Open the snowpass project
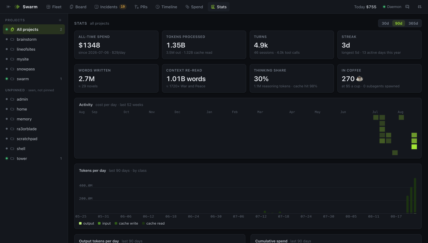 34,69
